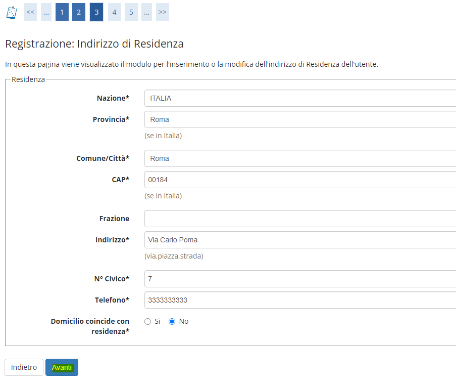Select No for domicilio coincide
The width and height of the screenshot is (456, 383).
tap(172, 321)
